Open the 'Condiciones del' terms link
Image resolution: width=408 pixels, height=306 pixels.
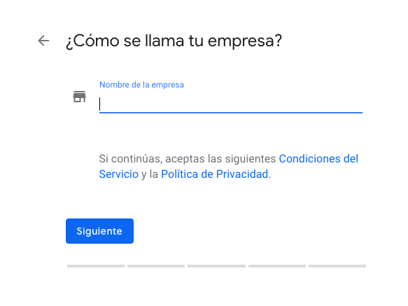pyautogui.click(x=318, y=158)
